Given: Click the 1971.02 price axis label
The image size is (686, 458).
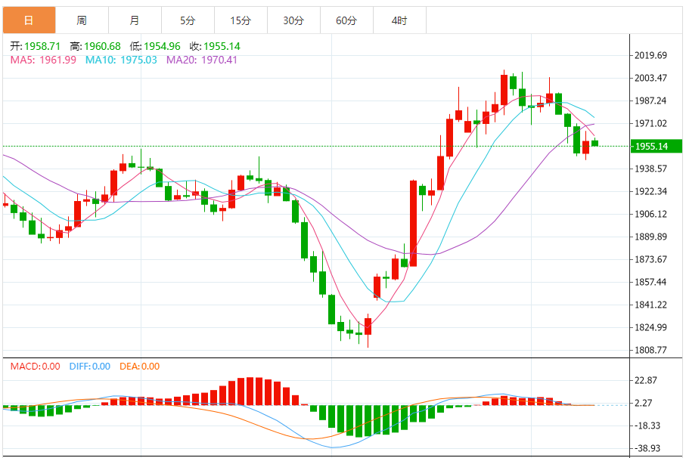Looking at the screenshot, I should click(x=650, y=124).
